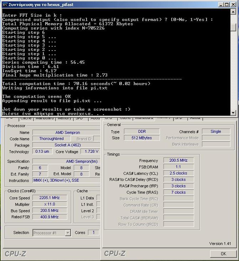
Task: Click the 'The computation seems OK' console line
Action: tap(36, 96)
